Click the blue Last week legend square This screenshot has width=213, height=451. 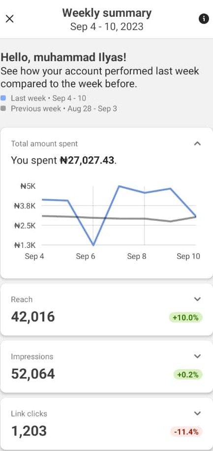(3, 98)
